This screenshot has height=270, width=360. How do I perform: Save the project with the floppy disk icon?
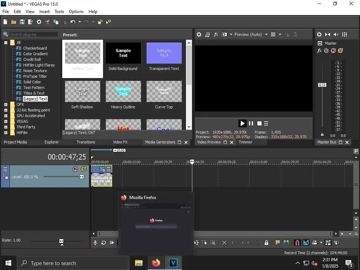22,22
